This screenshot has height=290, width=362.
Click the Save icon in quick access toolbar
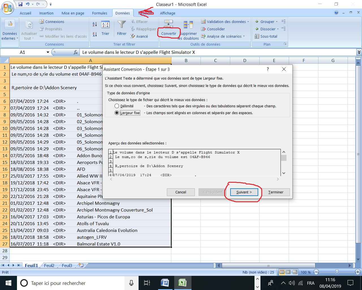click(20, 4)
